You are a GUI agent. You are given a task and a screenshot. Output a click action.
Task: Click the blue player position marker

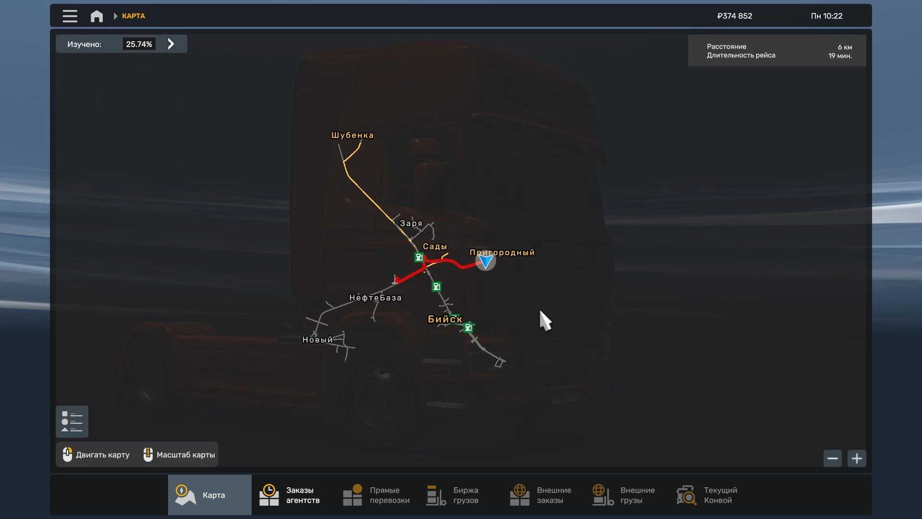coord(485,261)
